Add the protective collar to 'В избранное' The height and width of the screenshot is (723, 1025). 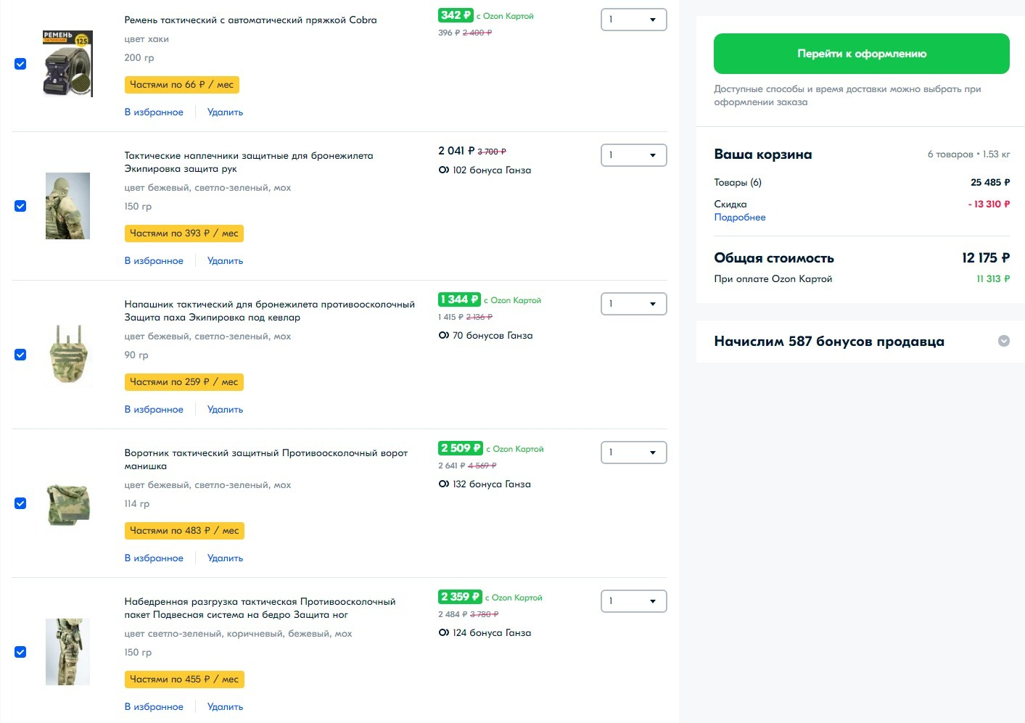coord(154,558)
